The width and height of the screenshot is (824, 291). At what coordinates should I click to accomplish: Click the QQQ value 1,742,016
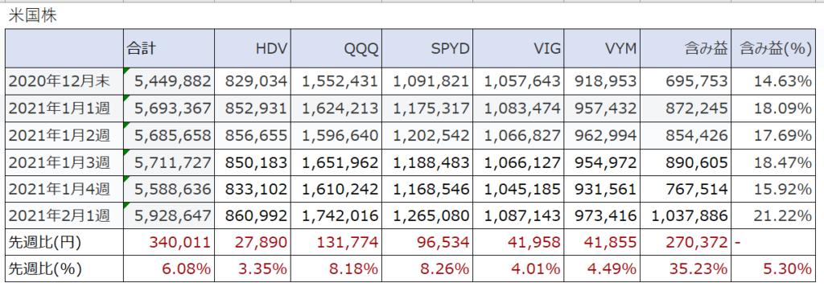tap(336, 215)
